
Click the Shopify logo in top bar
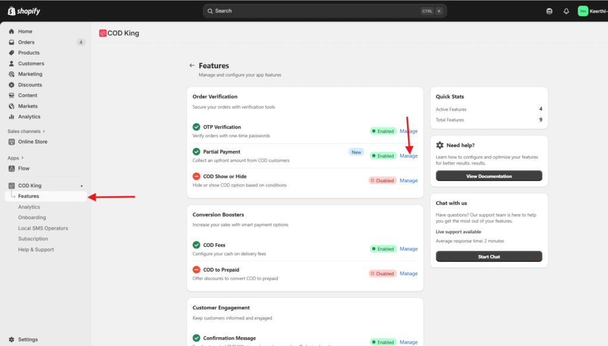[24, 11]
